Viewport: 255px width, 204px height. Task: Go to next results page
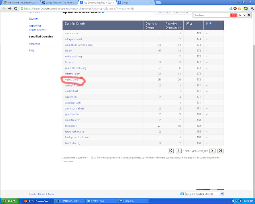212,151
